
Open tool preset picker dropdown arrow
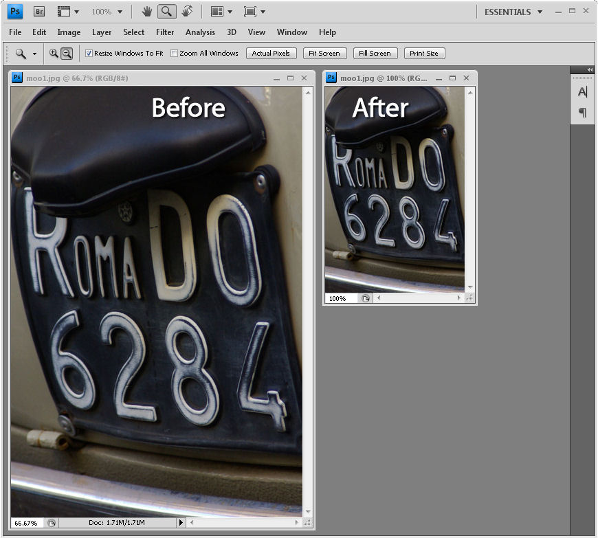click(x=34, y=54)
